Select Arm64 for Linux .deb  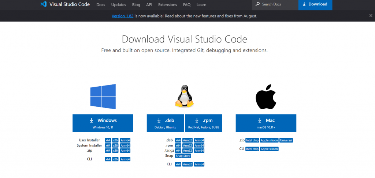(199, 140)
